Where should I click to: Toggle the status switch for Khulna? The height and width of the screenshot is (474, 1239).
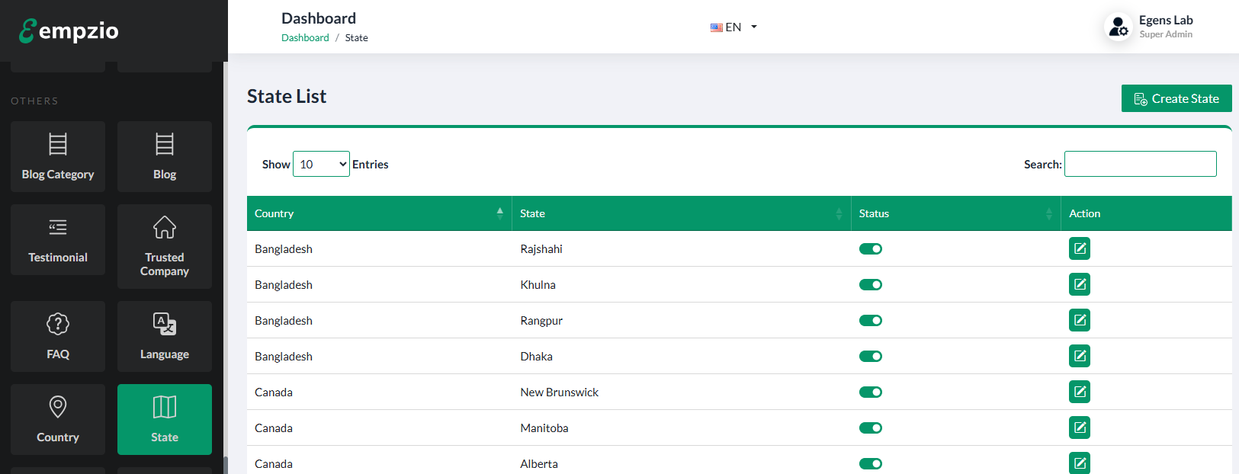[x=870, y=284]
